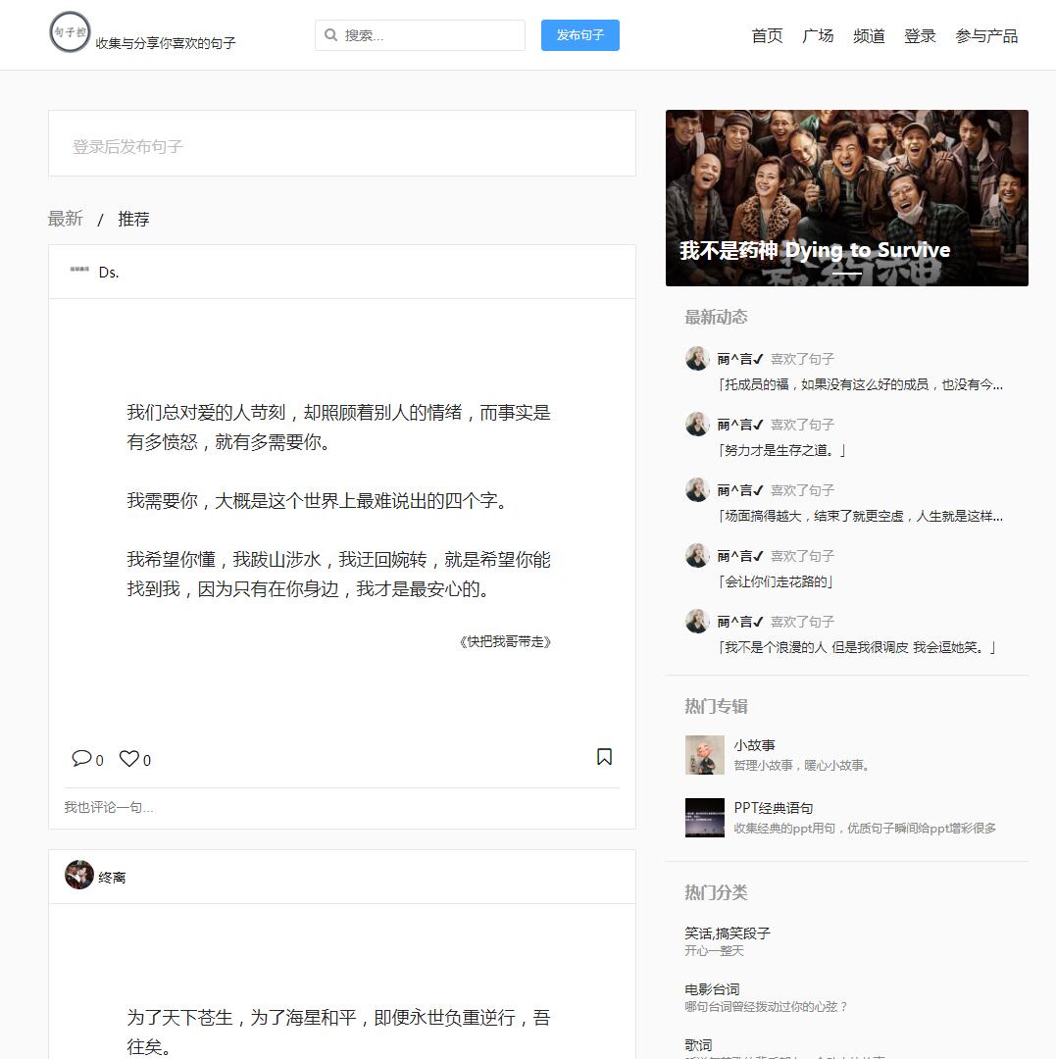
Task: Open the 我不是药神 Dying to Survive banner
Action: coord(847,198)
